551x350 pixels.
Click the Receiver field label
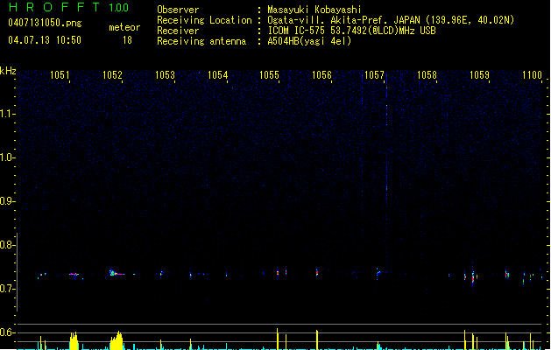coord(178,31)
